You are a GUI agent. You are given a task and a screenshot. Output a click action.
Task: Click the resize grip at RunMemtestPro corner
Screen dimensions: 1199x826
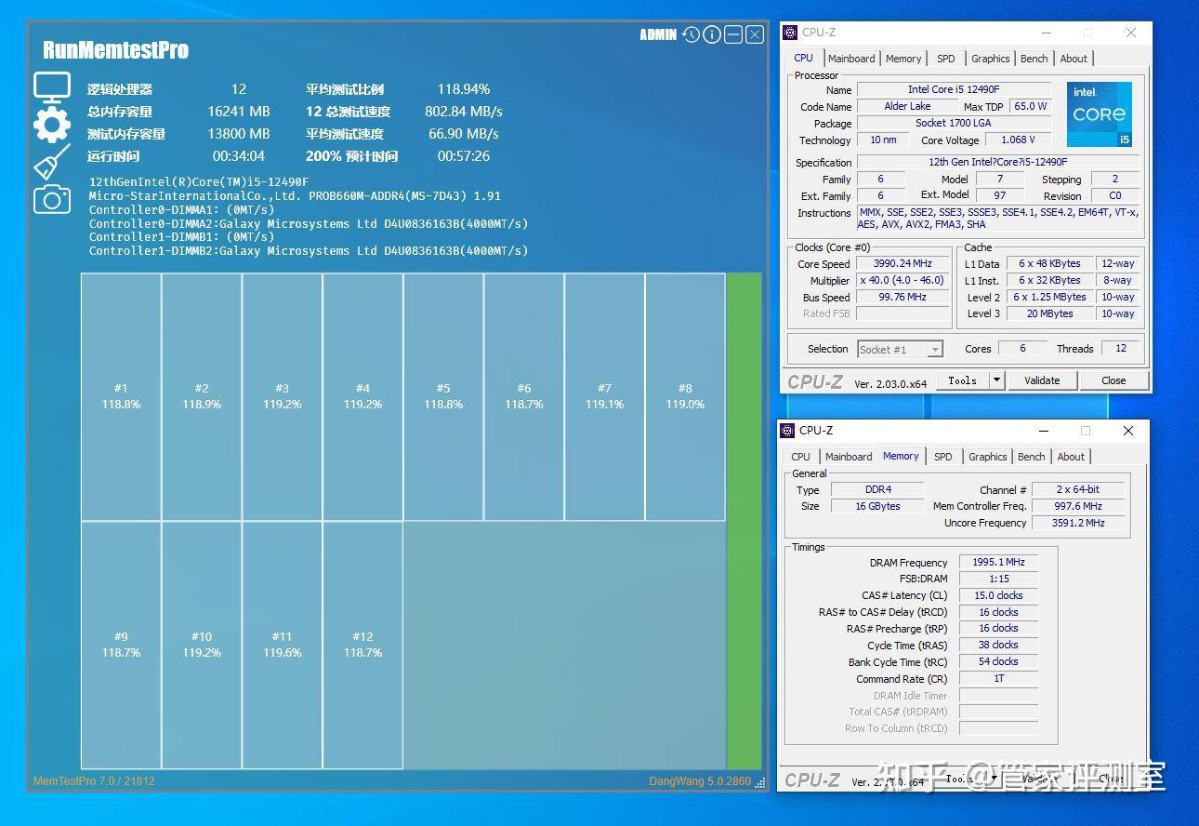click(x=759, y=782)
